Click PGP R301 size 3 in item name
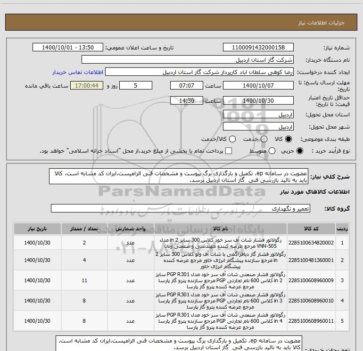This screenshot has width=363, height=351. tap(221, 301)
